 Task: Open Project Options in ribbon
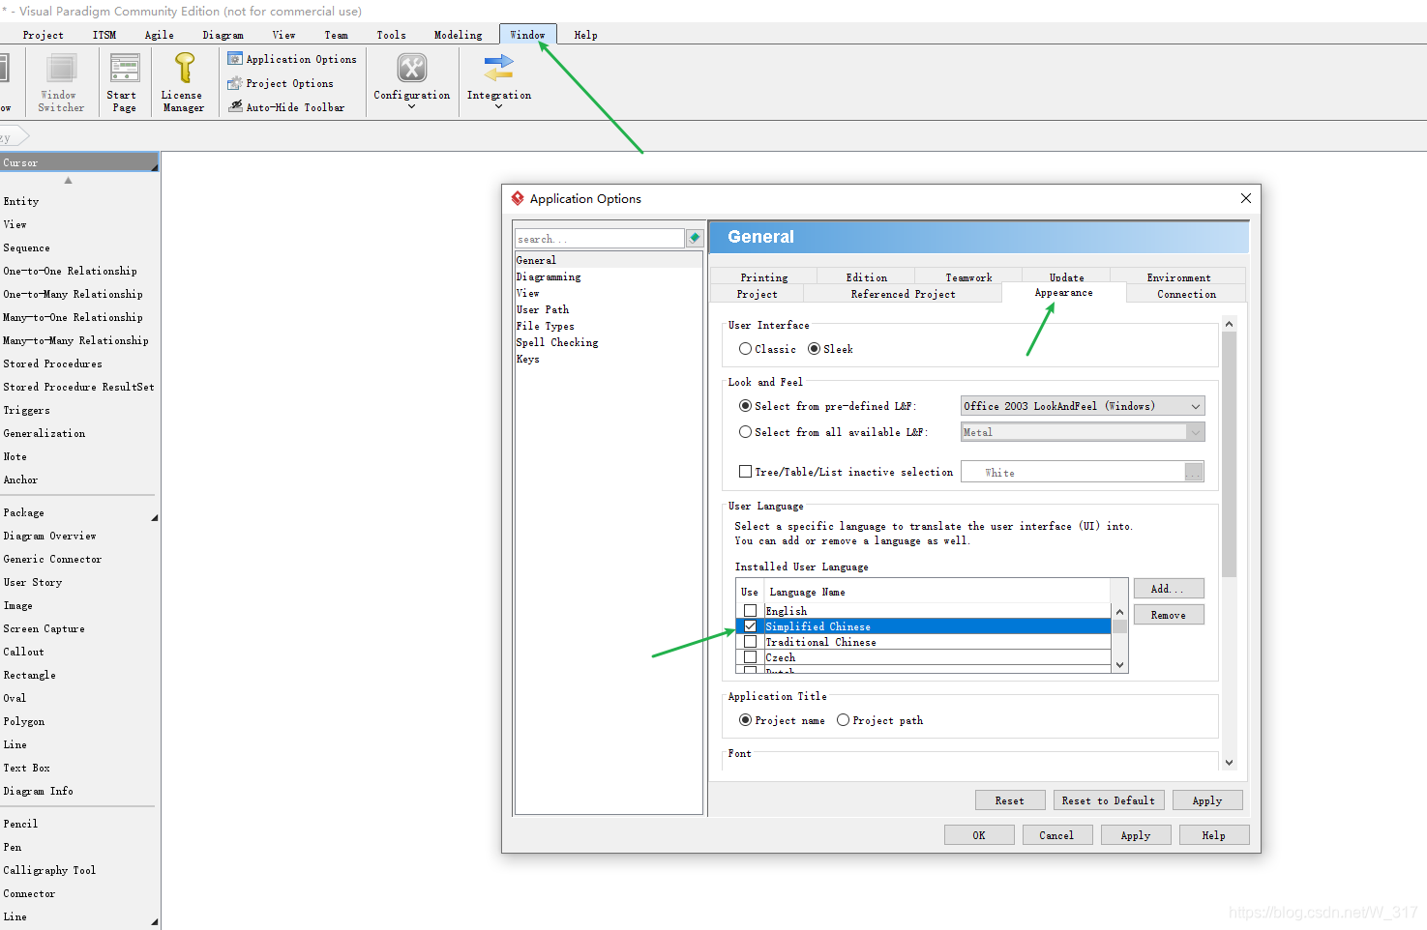click(x=281, y=83)
